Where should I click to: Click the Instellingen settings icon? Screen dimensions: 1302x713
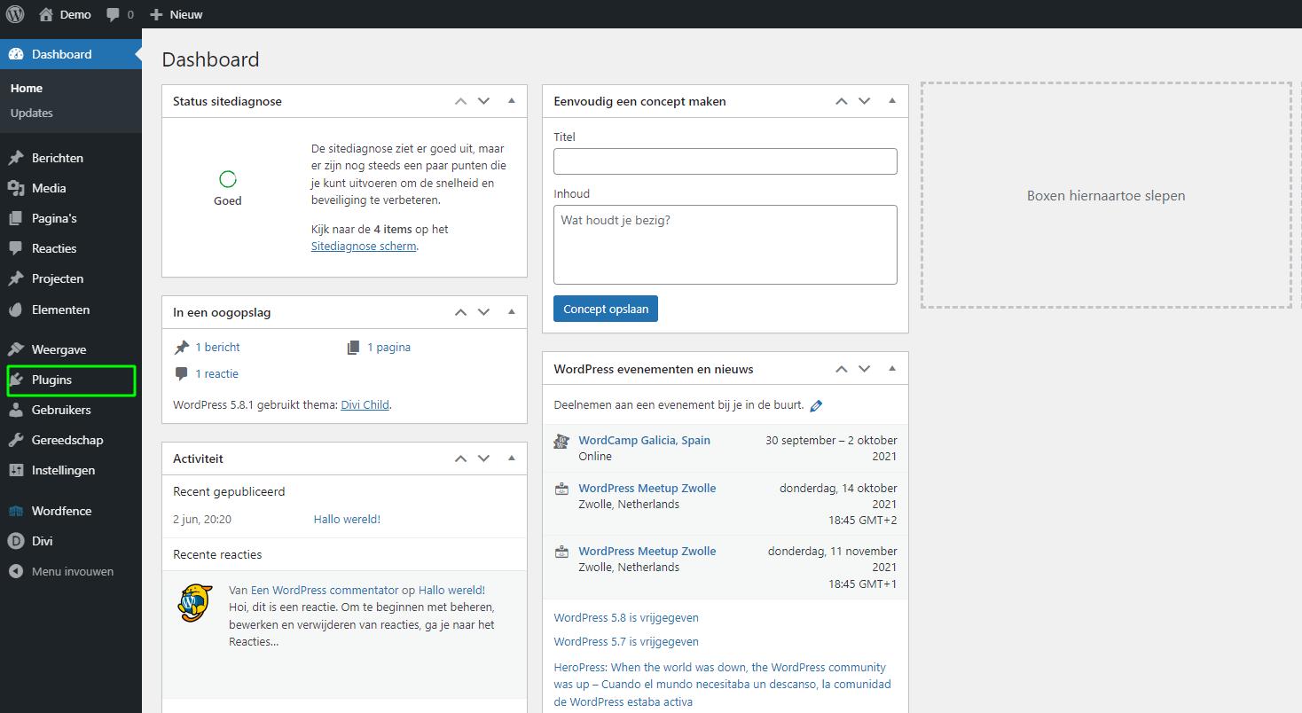tap(16, 470)
